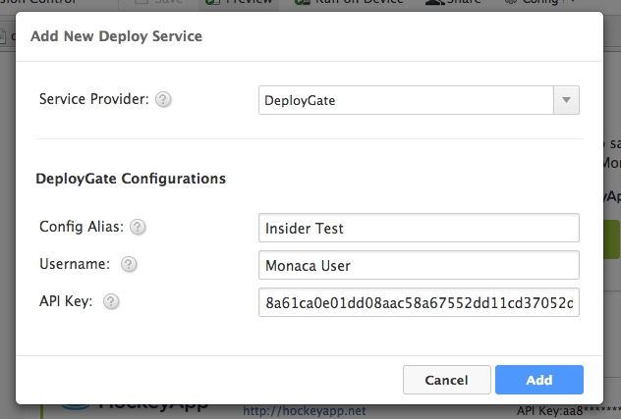This screenshot has width=621, height=419.
Task: Click help icon next to Service Provider
Action: pos(163,99)
